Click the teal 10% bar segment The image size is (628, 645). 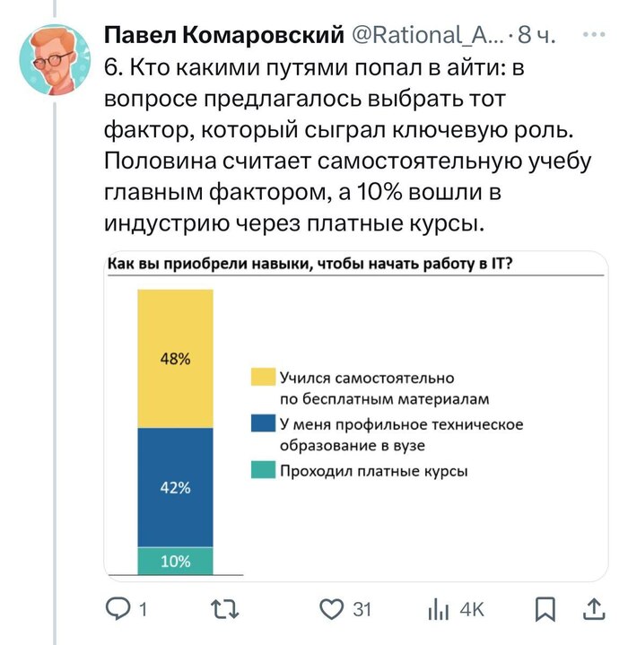175,561
